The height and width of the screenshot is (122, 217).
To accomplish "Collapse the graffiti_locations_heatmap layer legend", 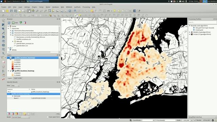I will (8, 71).
